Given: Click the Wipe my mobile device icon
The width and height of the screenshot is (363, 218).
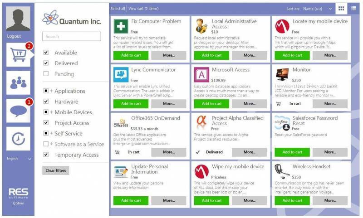Looking at the screenshot, I should (x=201, y=171).
